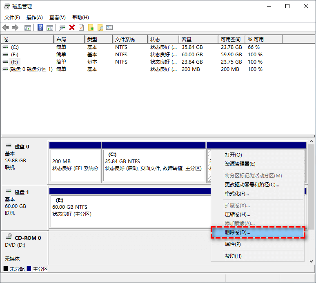The width and height of the screenshot is (316, 283).
Task: Click the 主分区 blue legend swatch
Action: (x=29, y=269)
